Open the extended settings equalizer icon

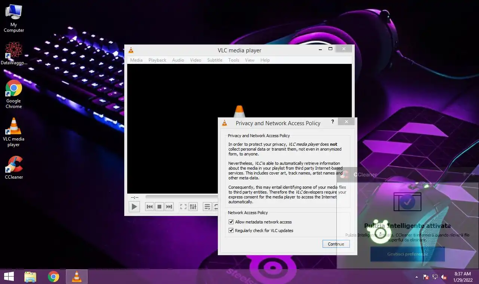tap(193, 207)
